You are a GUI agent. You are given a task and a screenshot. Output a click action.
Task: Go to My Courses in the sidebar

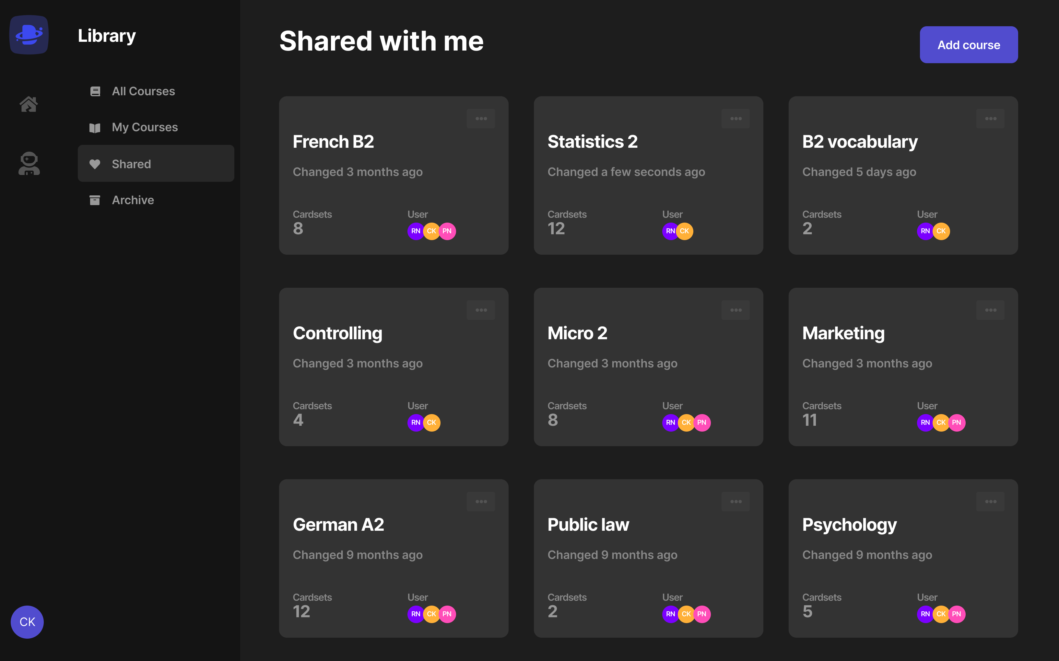144,127
